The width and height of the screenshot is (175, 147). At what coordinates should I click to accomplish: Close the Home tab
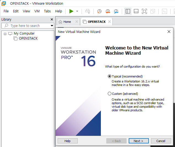[77, 22]
